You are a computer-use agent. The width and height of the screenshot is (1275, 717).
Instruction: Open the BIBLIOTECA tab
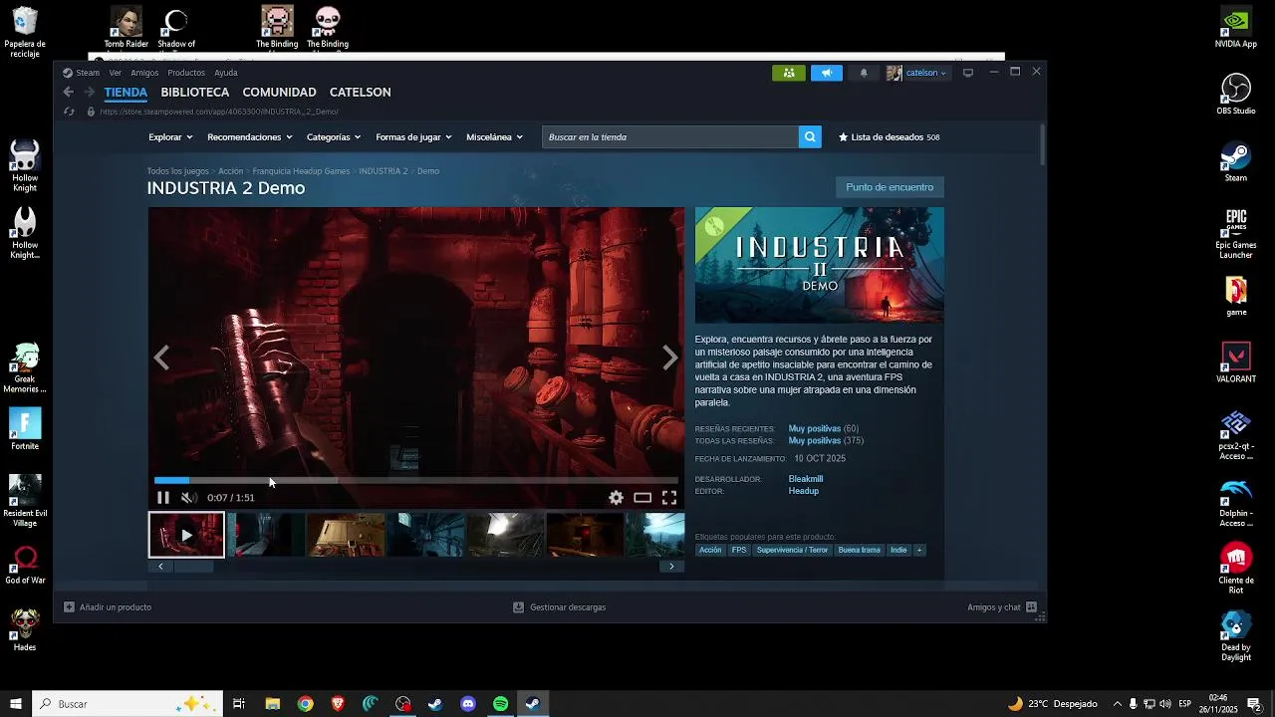(x=195, y=92)
